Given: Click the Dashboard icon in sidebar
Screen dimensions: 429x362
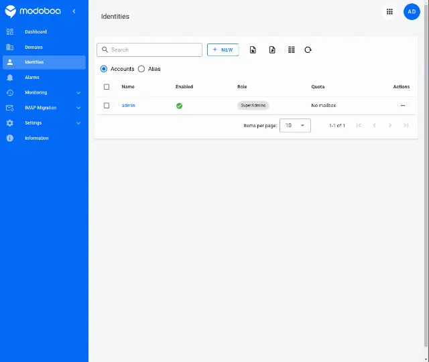Looking at the screenshot, I should point(10,31).
